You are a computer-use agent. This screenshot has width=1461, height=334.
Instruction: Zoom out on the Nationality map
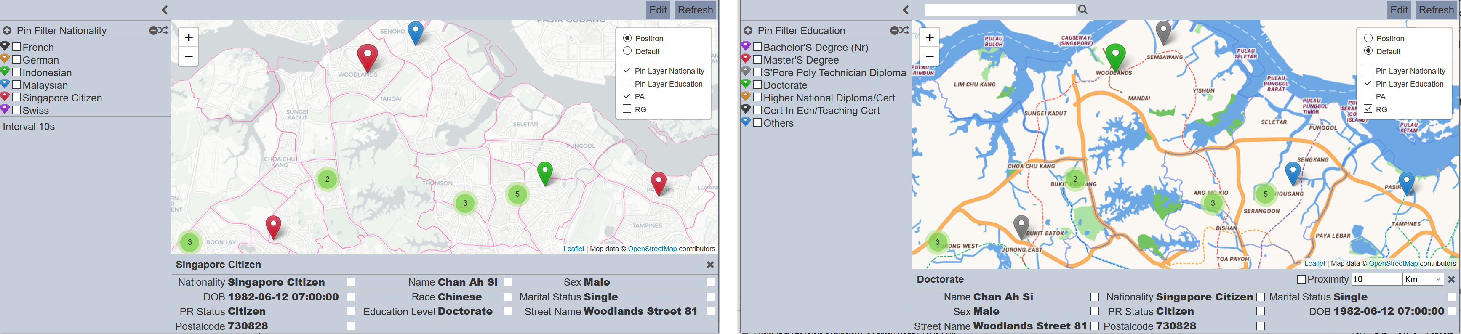(x=188, y=57)
